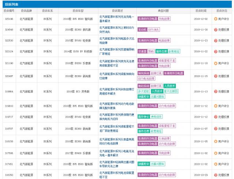This screenshot has height=179, width=234.
Task: Select car model 2014款 E150 EV 科技版
Action: tap(78, 52)
